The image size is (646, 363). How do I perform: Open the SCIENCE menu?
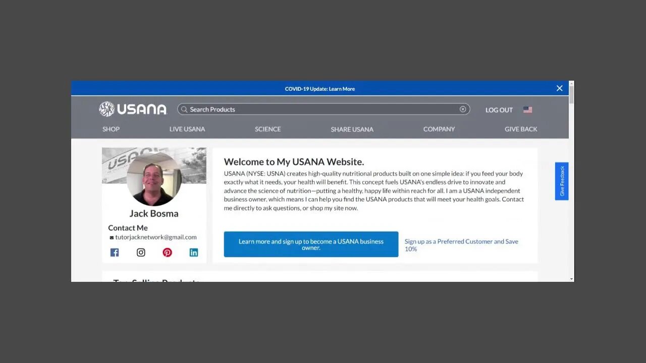(267, 129)
